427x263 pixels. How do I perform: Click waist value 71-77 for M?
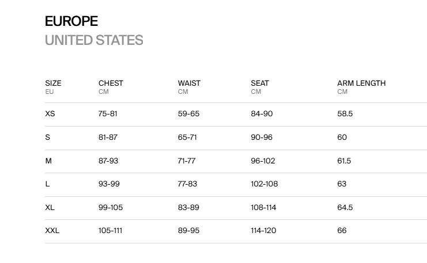(187, 161)
